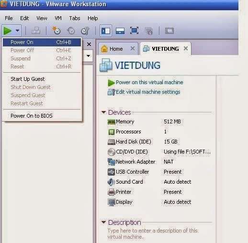The width and height of the screenshot is (248, 243).
Task: Click the settings icon beside Edit virtual machine
Action: [111, 92]
